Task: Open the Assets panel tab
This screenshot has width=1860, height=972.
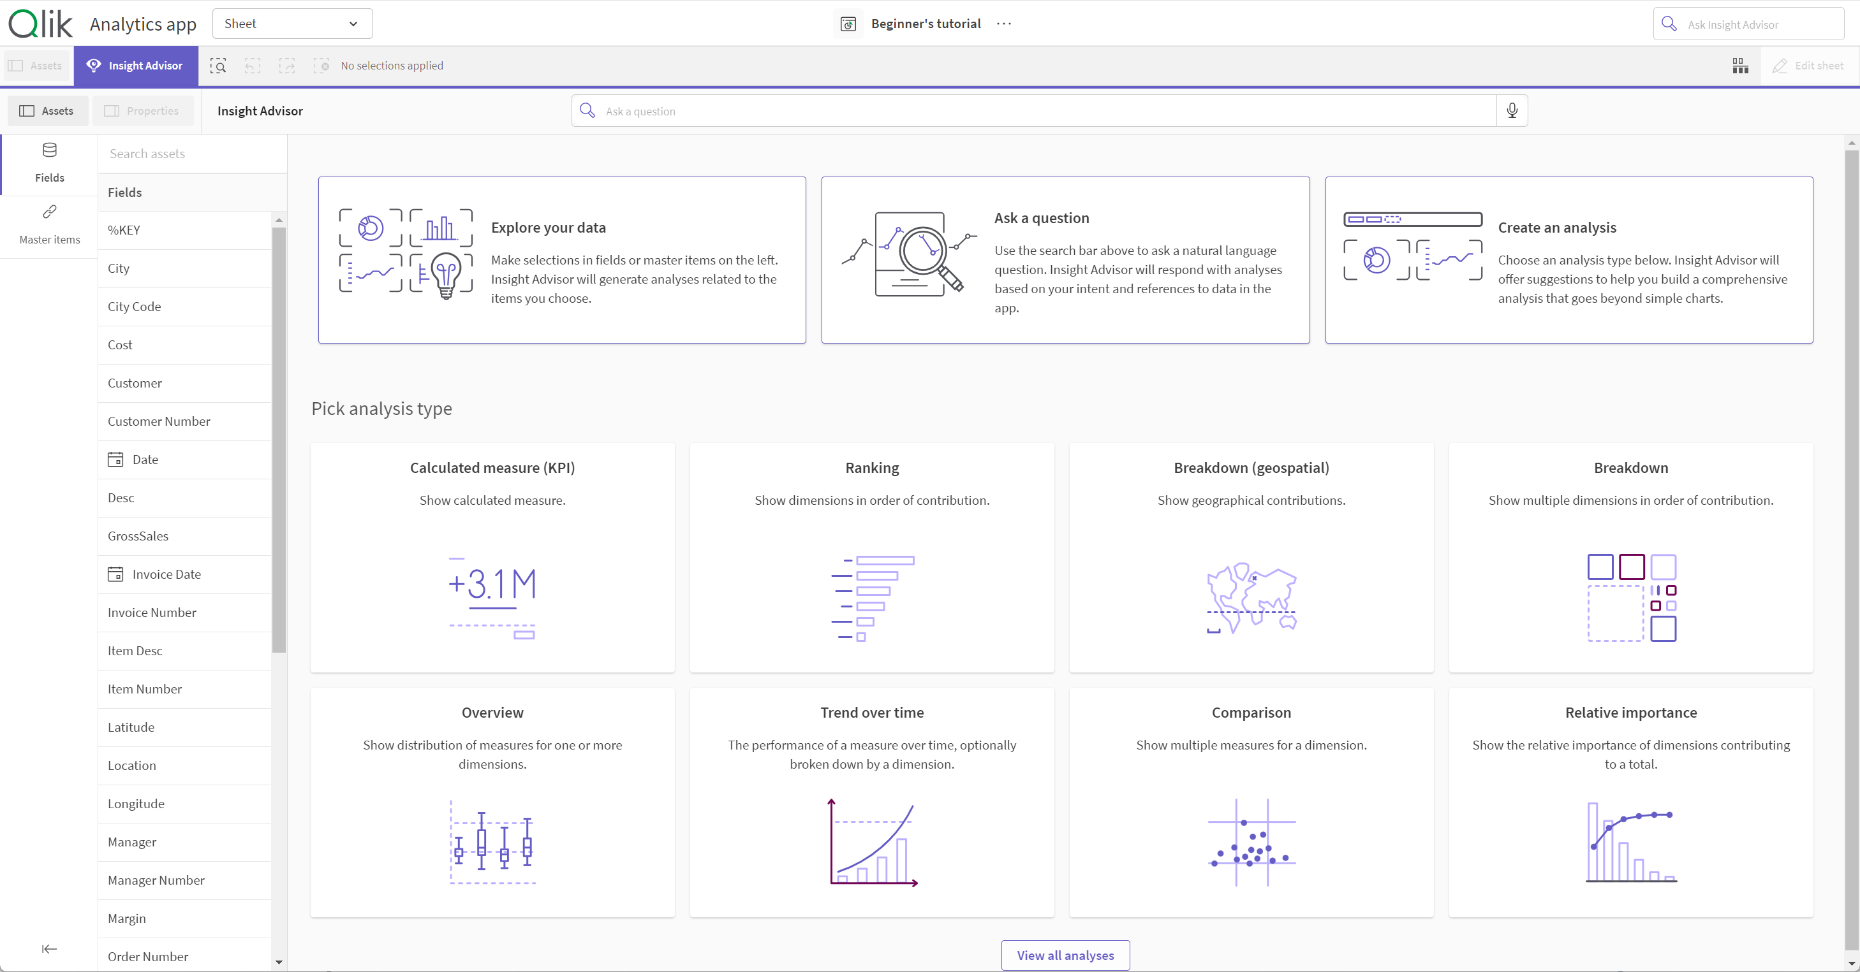Action: pyautogui.click(x=45, y=111)
